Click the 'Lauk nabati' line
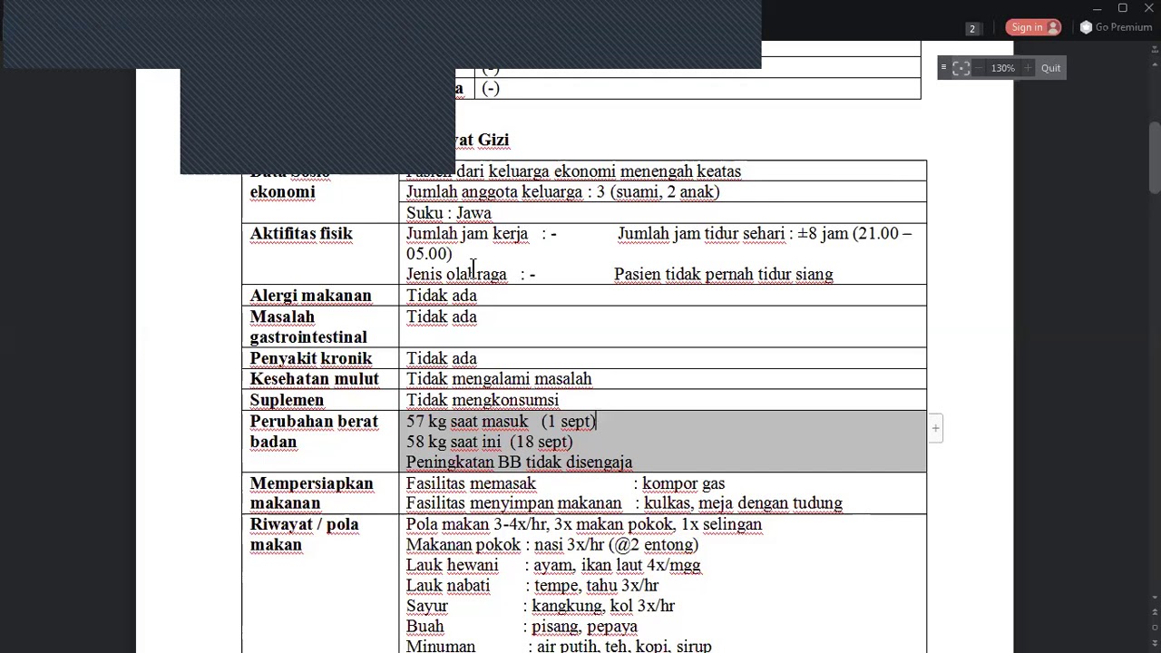 [532, 586]
